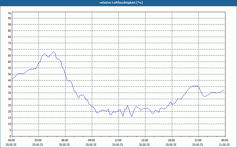Screen dimensions: 237x148
Task: Click the "5" y-axis label
Action: pyautogui.click(x=10, y=130)
